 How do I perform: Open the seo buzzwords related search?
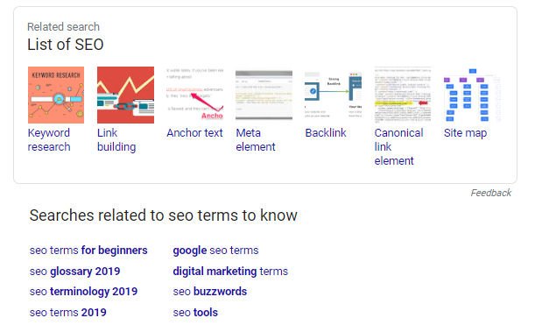(210, 292)
